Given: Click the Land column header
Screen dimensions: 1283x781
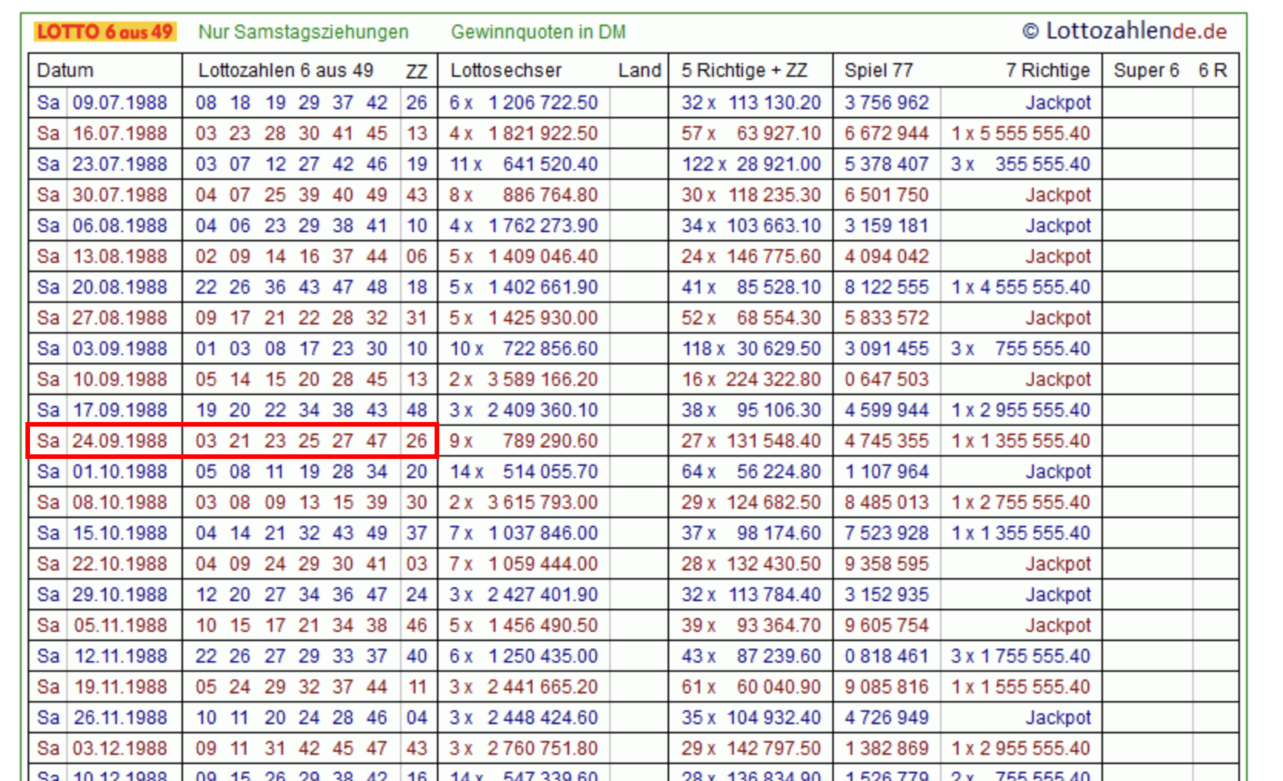Looking at the screenshot, I should point(639,70).
